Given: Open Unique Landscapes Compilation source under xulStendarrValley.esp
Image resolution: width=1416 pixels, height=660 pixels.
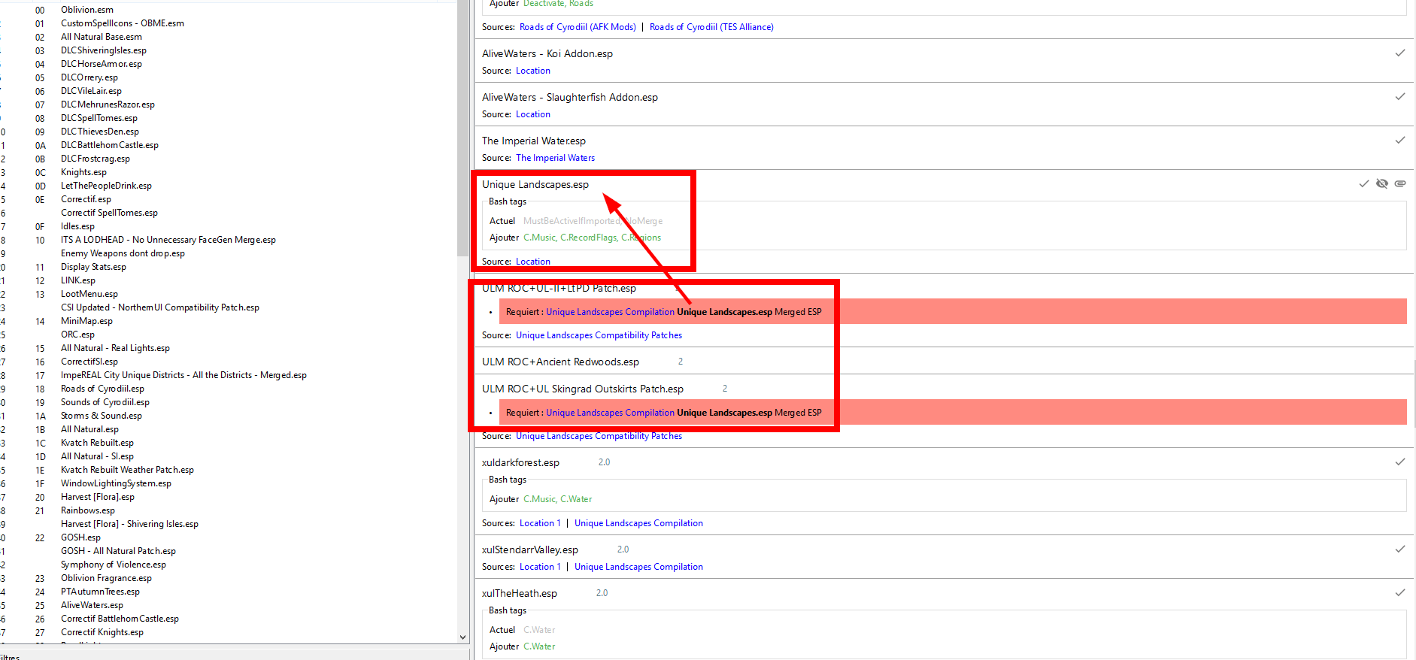Looking at the screenshot, I should 638,567.
